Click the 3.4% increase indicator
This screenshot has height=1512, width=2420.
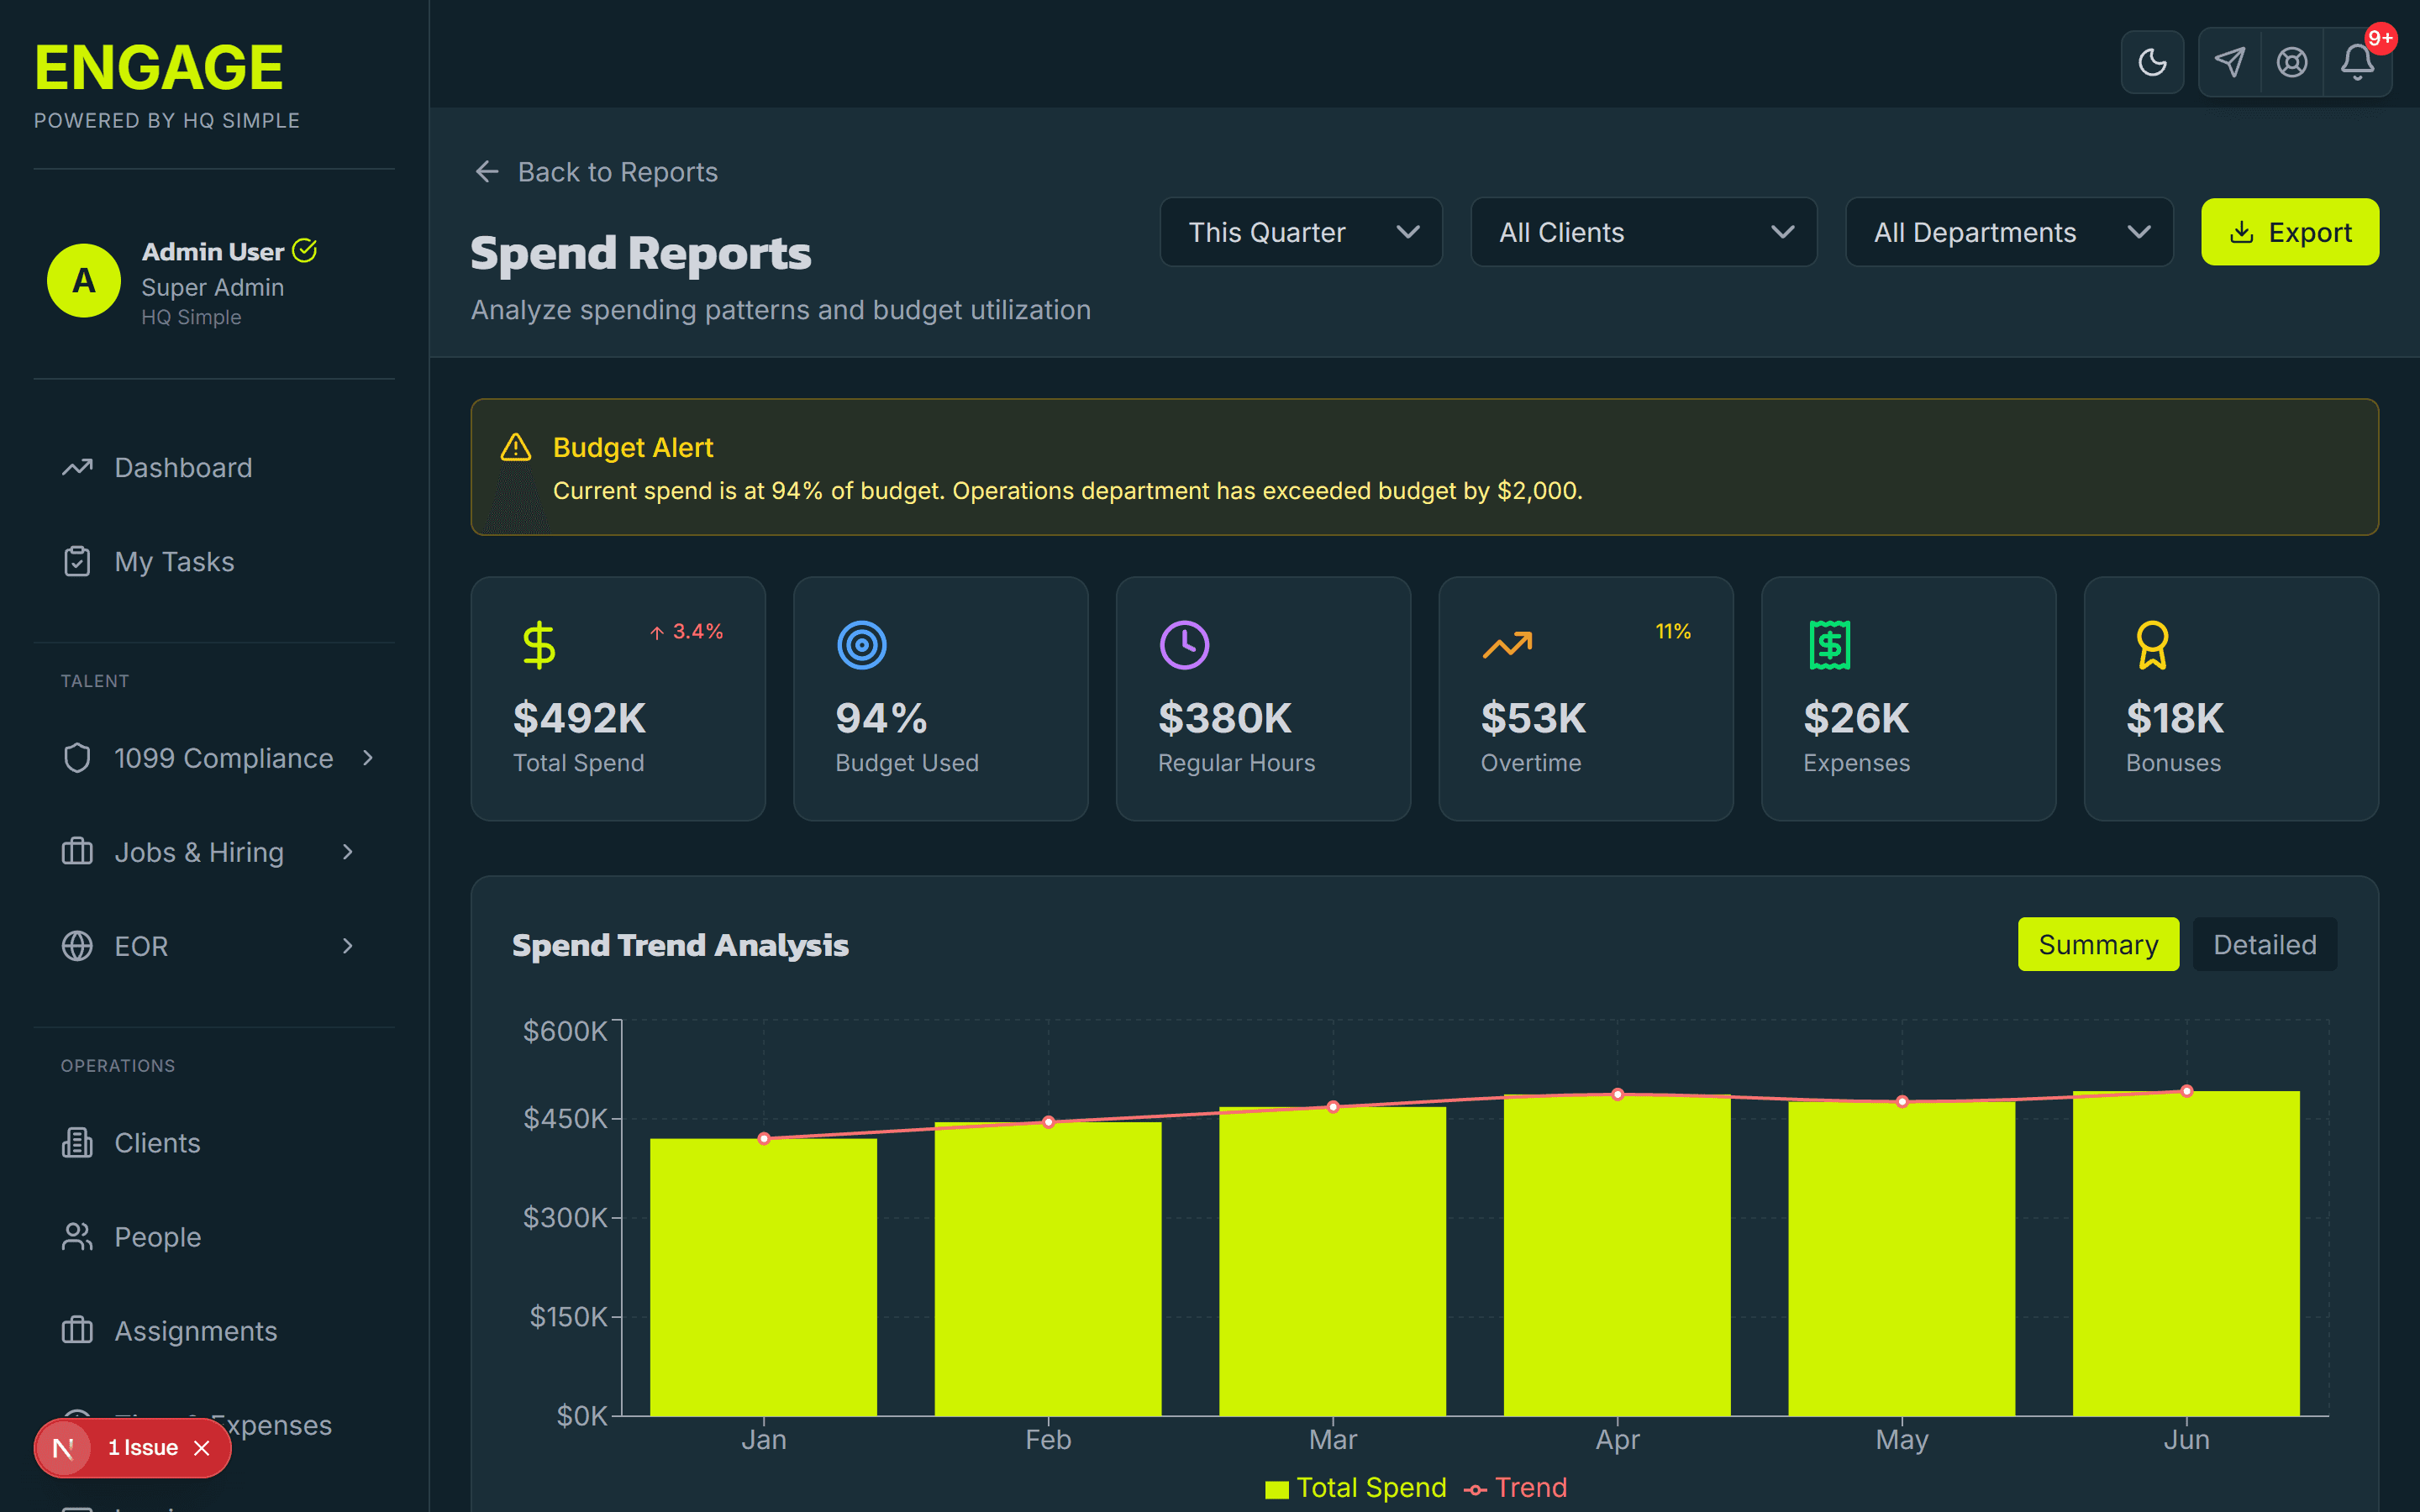pos(686,631)
